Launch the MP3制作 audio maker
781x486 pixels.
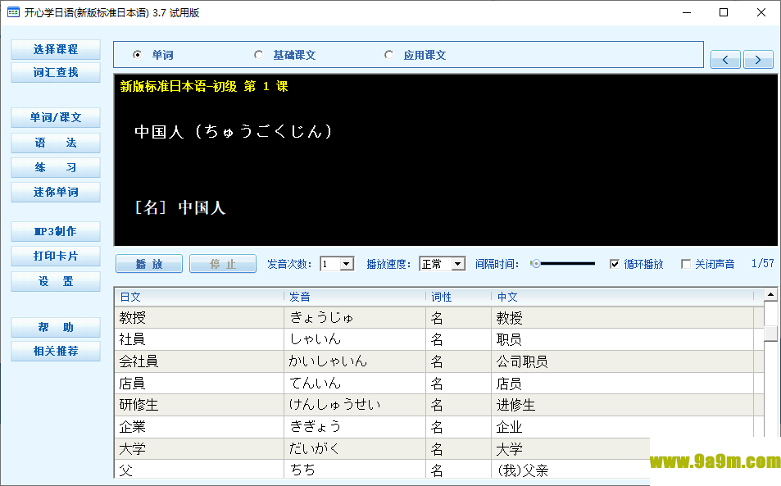coord(55,231)
